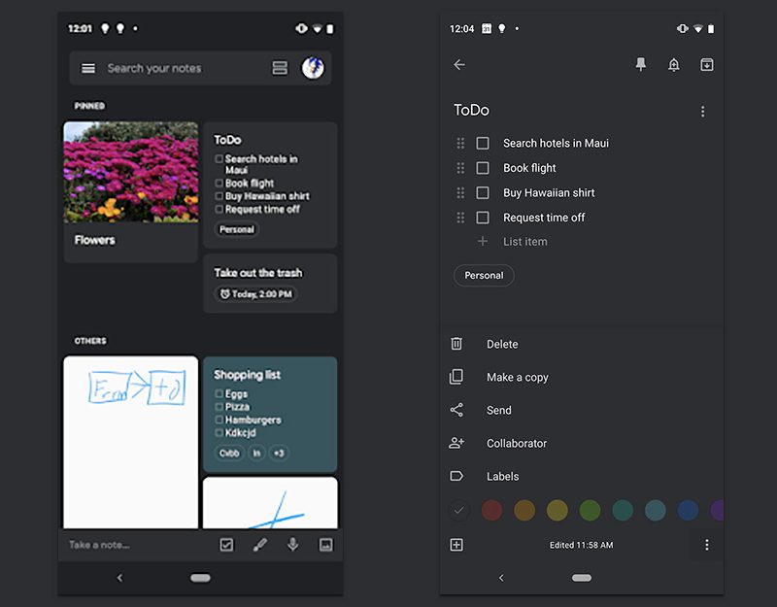Pick the red note color swatch
This screenshot has height=607, width=777.
click(x=492, y=510)
